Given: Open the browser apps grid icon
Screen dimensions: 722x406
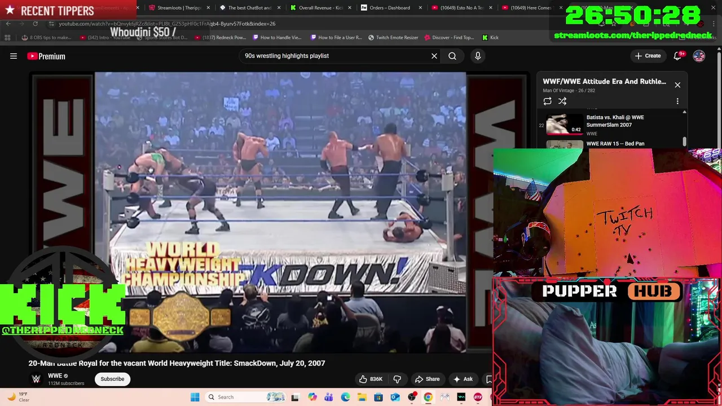Looking at the screenshot, I should (7, 38).
